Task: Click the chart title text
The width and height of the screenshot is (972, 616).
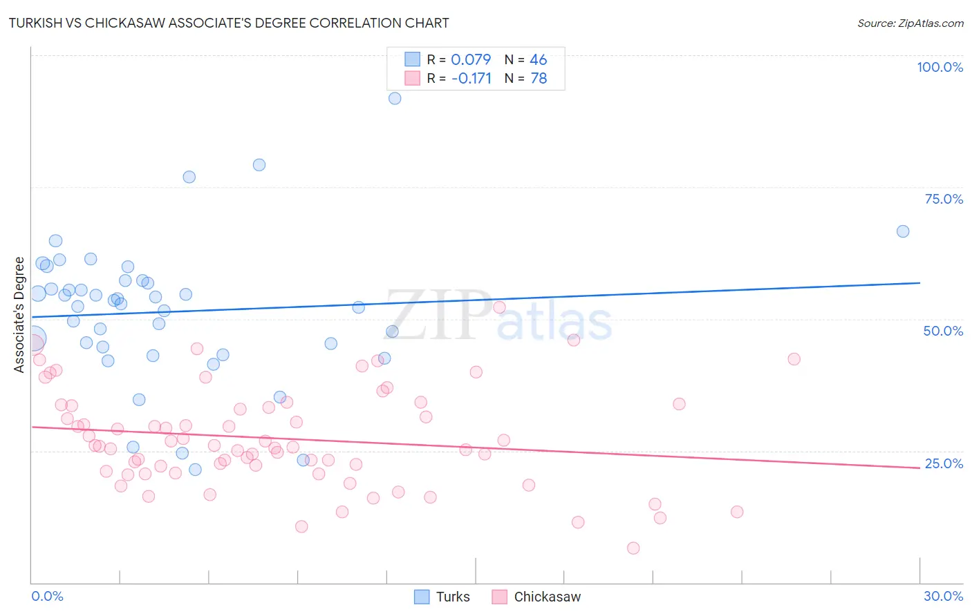Action: [x=229, y=23]
